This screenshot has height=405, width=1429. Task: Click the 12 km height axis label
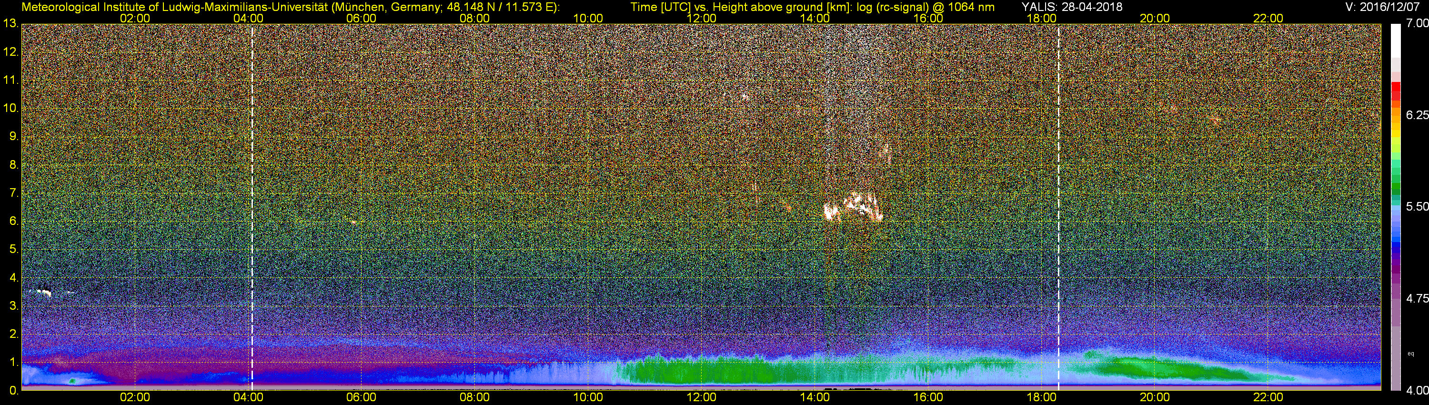point(10,51)
